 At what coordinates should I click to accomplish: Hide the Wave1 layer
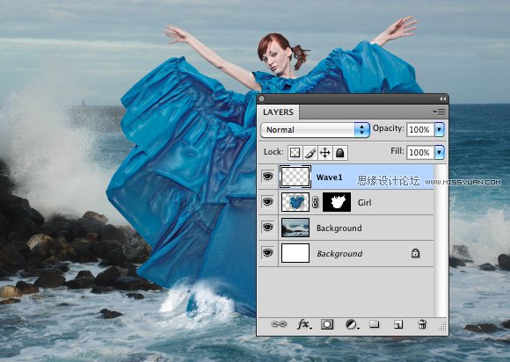tap(267, 177)
